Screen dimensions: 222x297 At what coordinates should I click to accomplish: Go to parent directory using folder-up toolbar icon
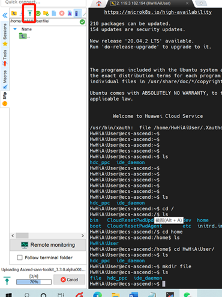pos(14,13)
